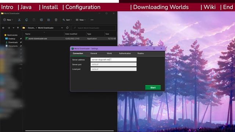The width and height of the screenshot is (235, 132).
Task: Open the Sort dropdown in File Explorer
Action: (67, 20)
